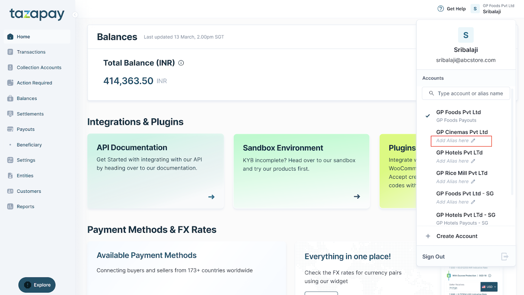This screenshot has width=524, height=295.
Task: Select GP Foods Pvt Ltd account
Action: 458,112
